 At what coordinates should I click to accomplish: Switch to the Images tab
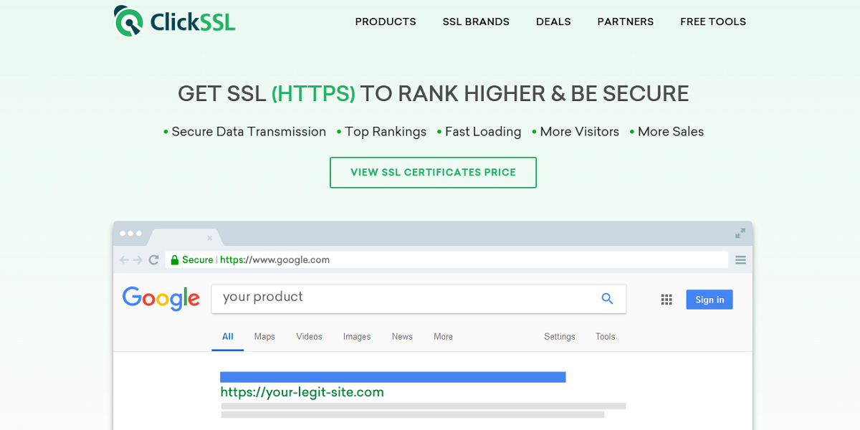click(357, 337)
